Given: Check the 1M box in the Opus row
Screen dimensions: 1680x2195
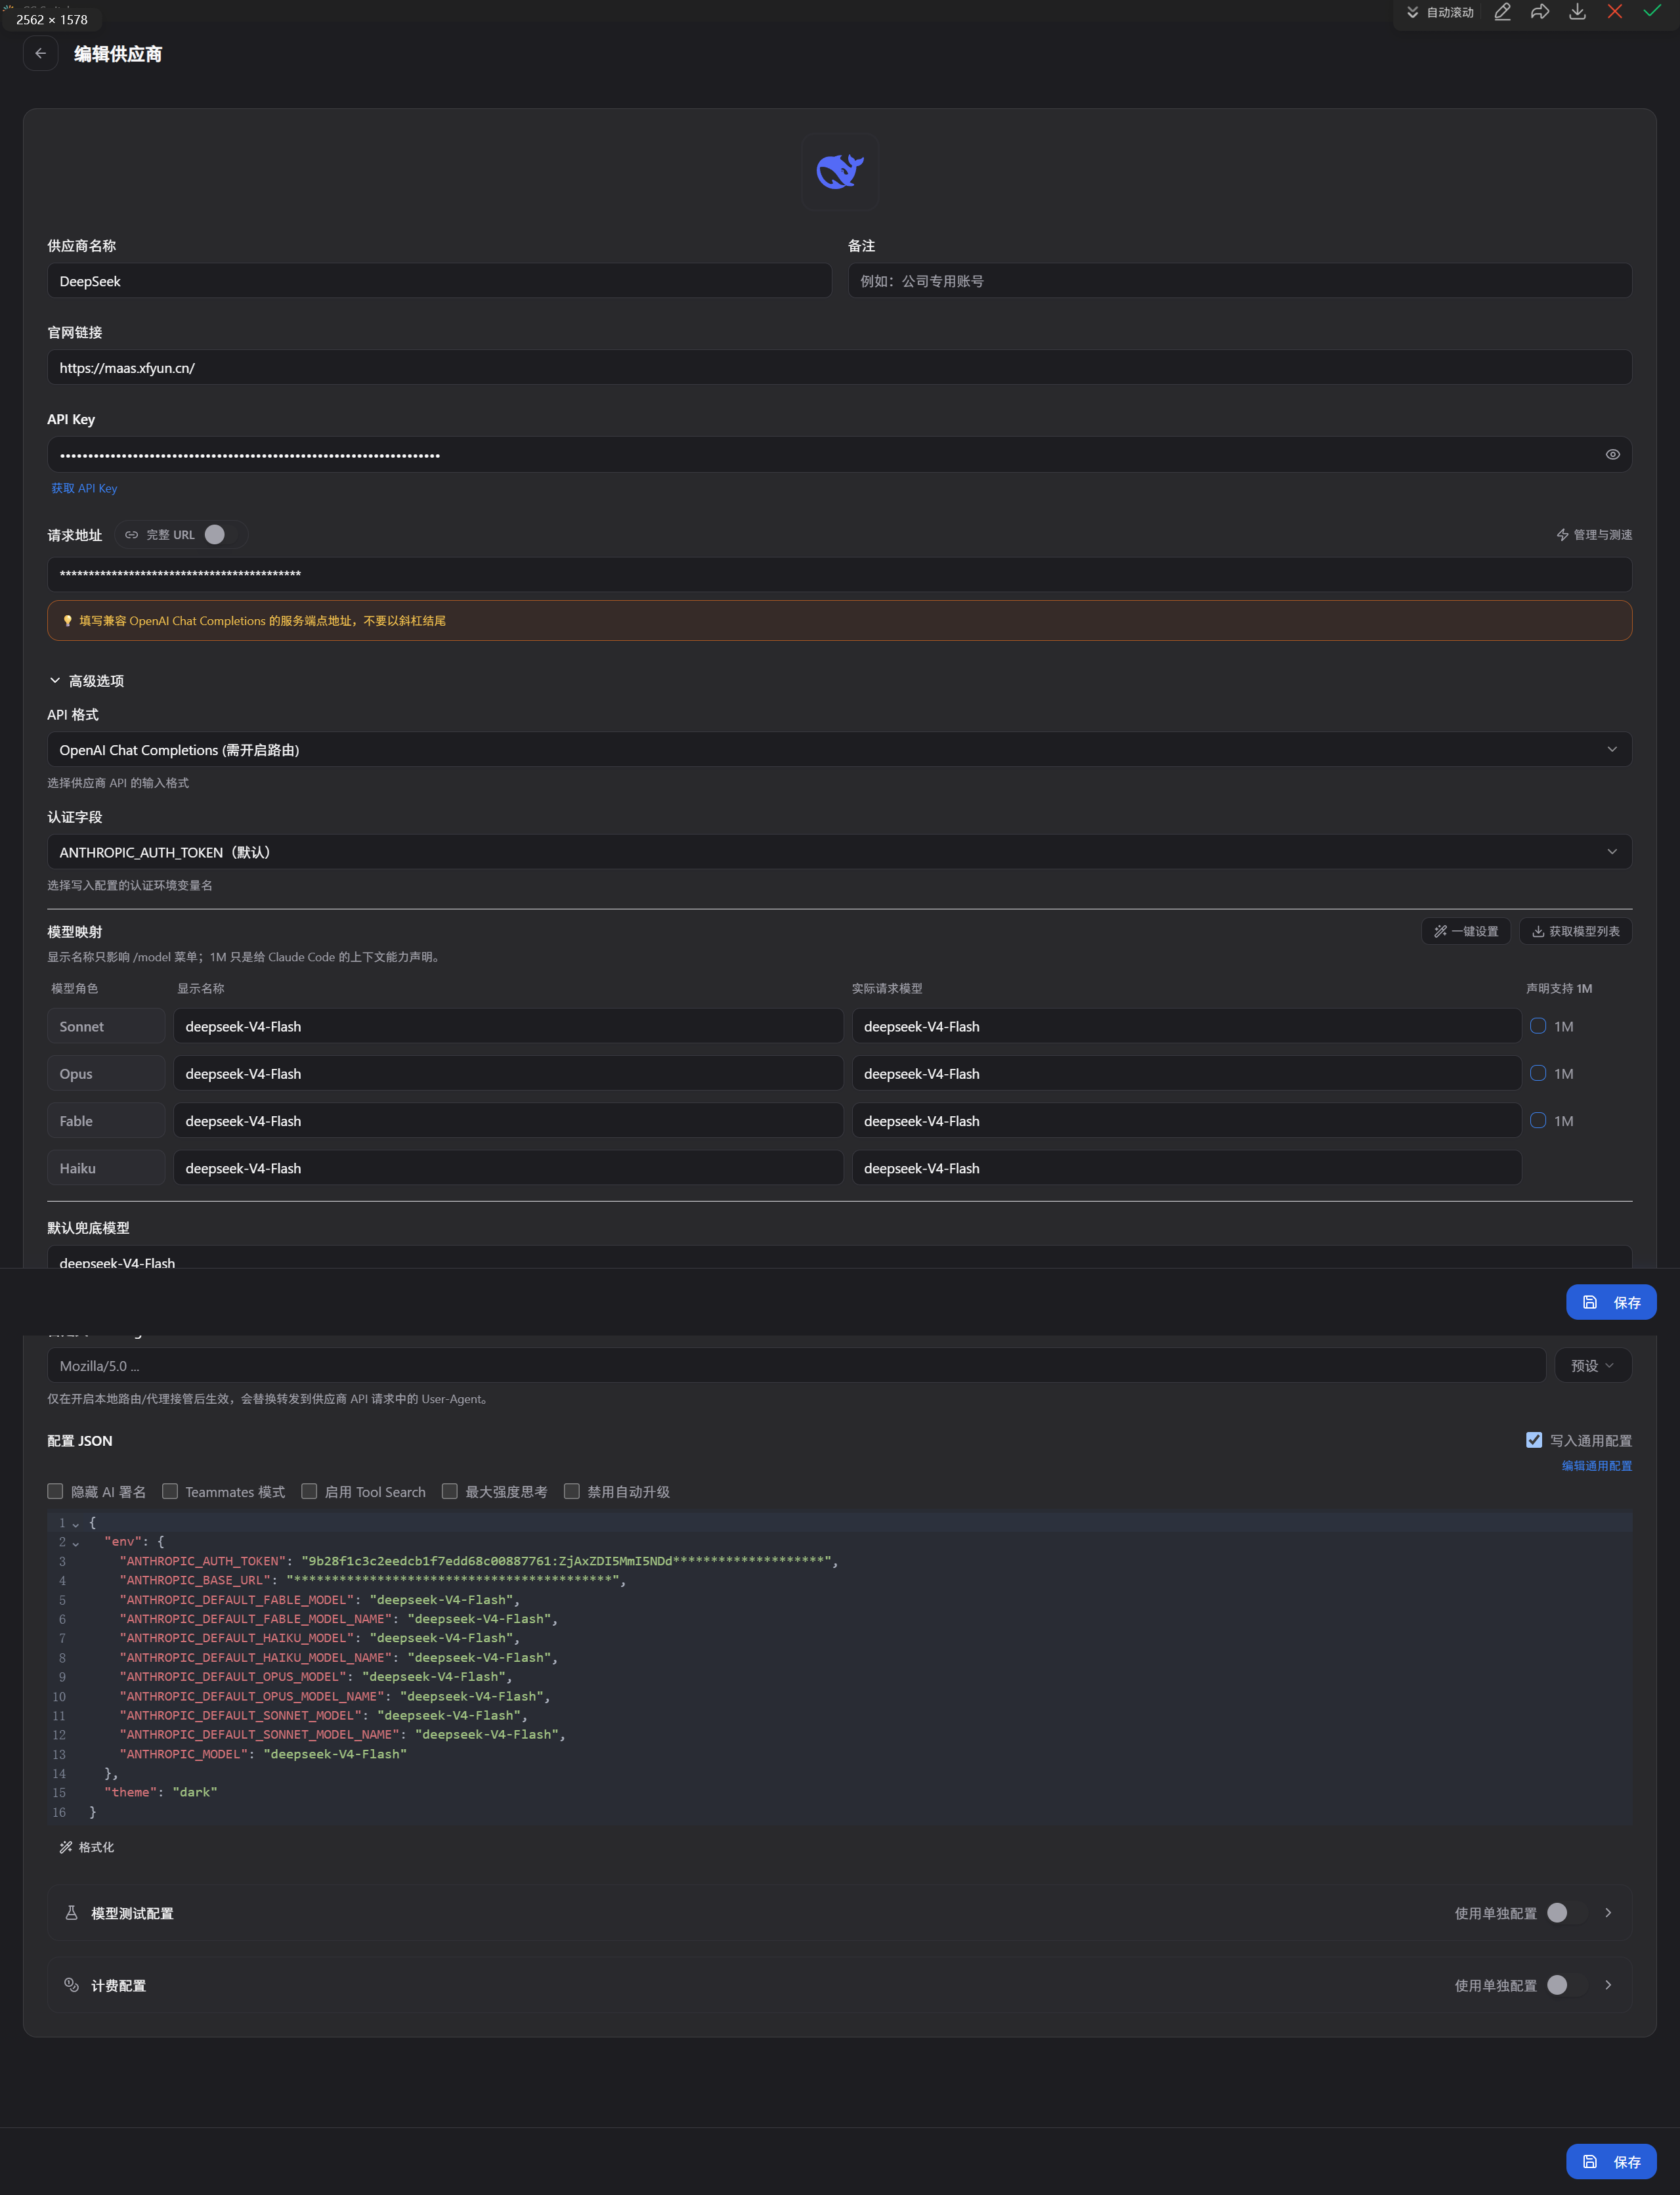Looking at the screenshot, I should 1538,1073.
